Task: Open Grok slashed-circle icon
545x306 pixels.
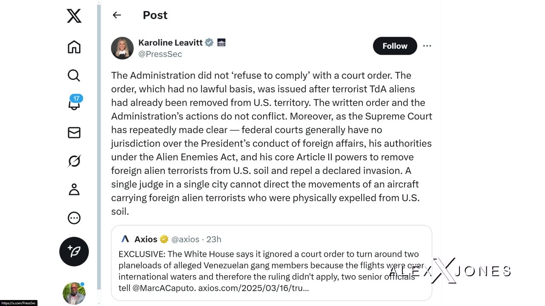Action: tap(74, 161)
